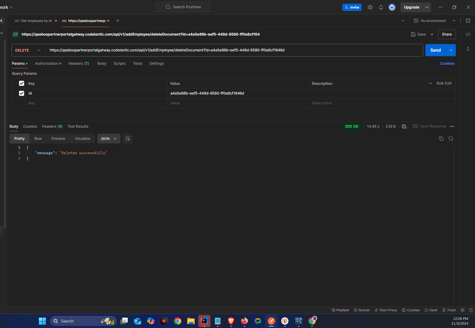
Task: Add a new request tab with the plus icon
Action: pyautogui.click(x=118, y=21)
